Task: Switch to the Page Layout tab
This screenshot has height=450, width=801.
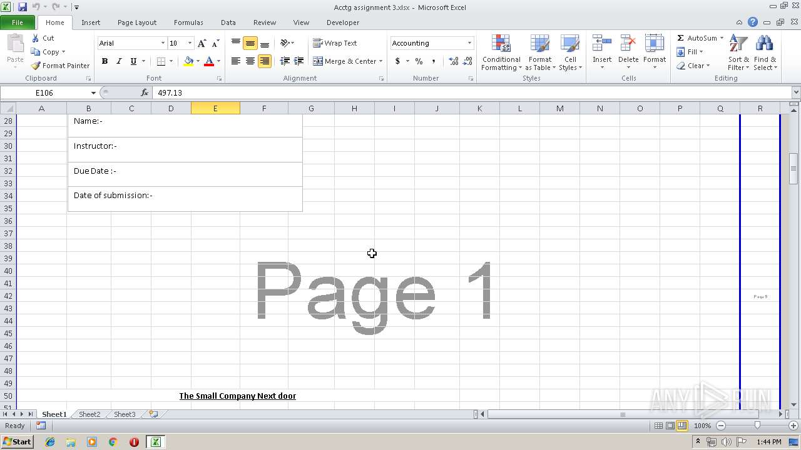Action: [x=137, y=22]
